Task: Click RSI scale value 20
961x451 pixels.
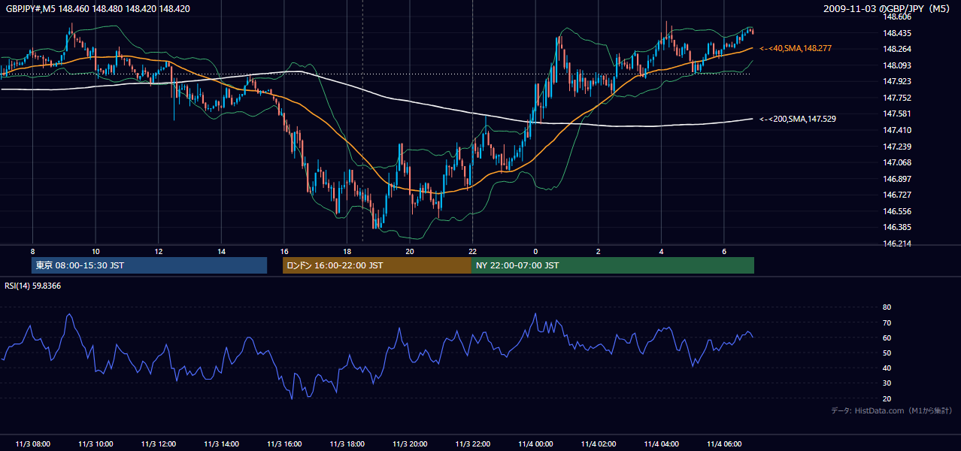Action: pos(887,398)
